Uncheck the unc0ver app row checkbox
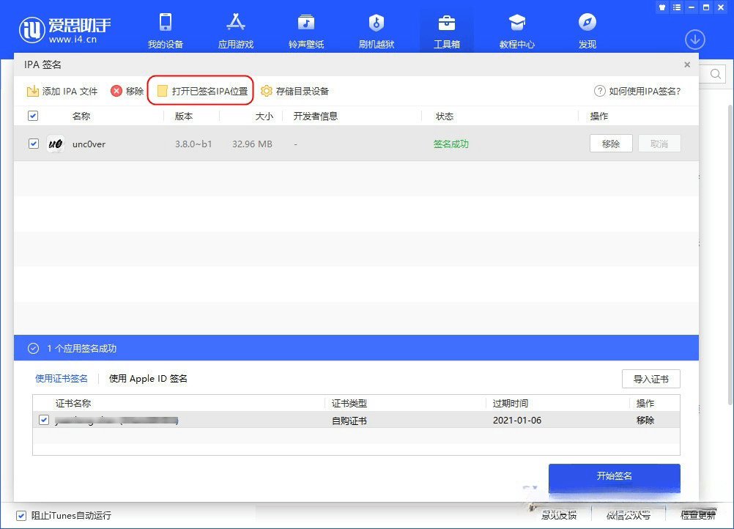The height and width of the screenshot is (529, 734). pyautogui.click(x=33, y=144)
